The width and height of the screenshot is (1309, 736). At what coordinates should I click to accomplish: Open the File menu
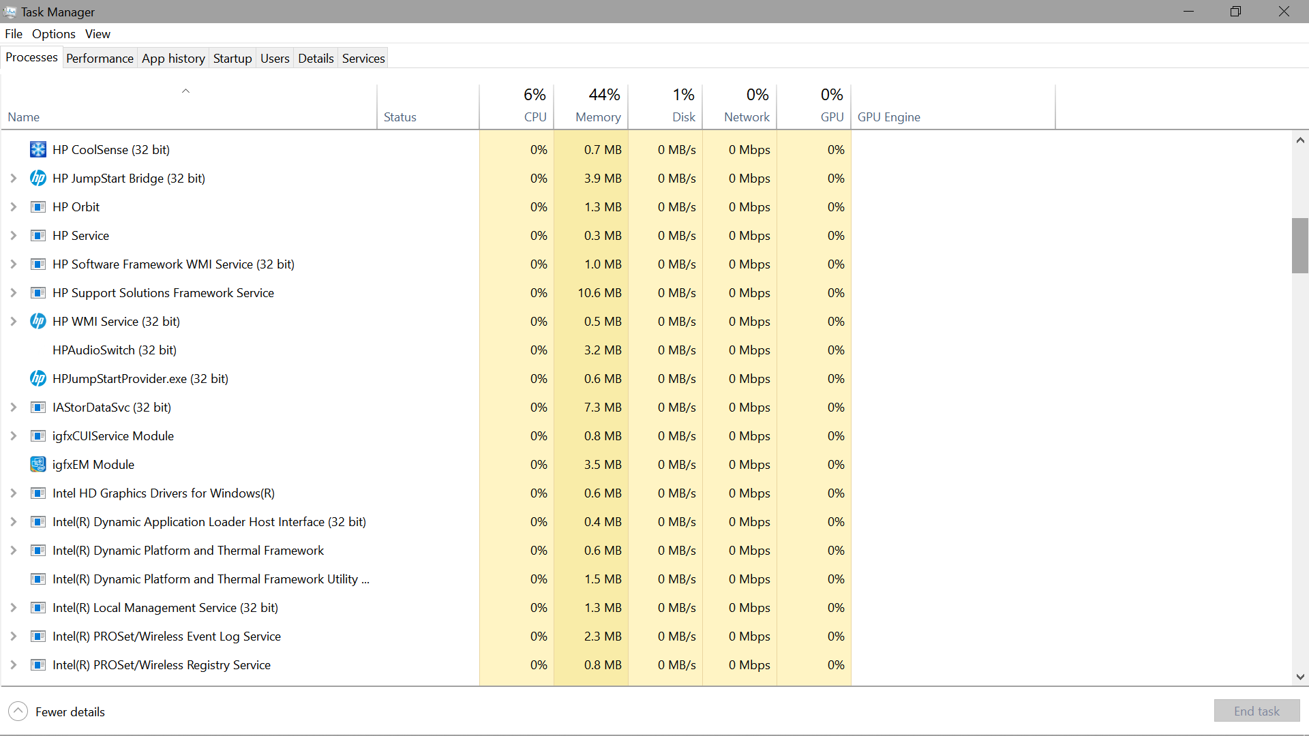tap(14, 34)
